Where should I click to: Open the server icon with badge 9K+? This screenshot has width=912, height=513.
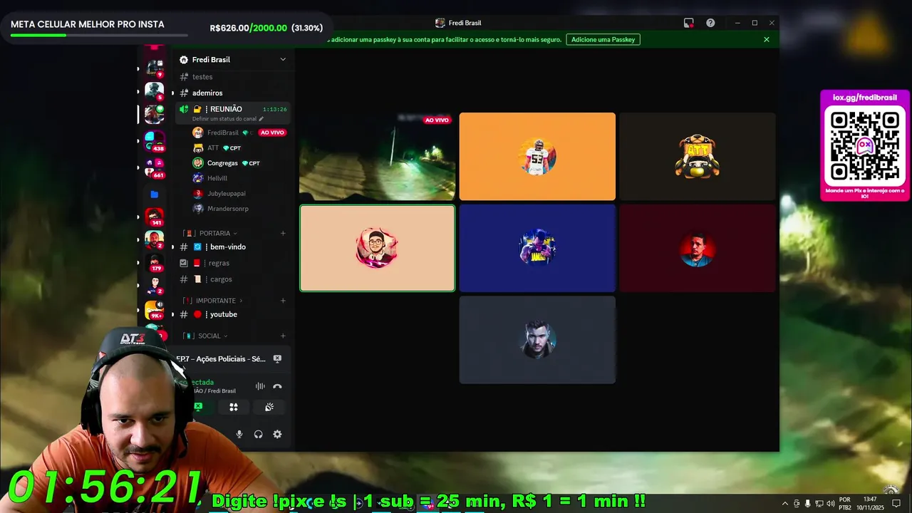(155, 310)
